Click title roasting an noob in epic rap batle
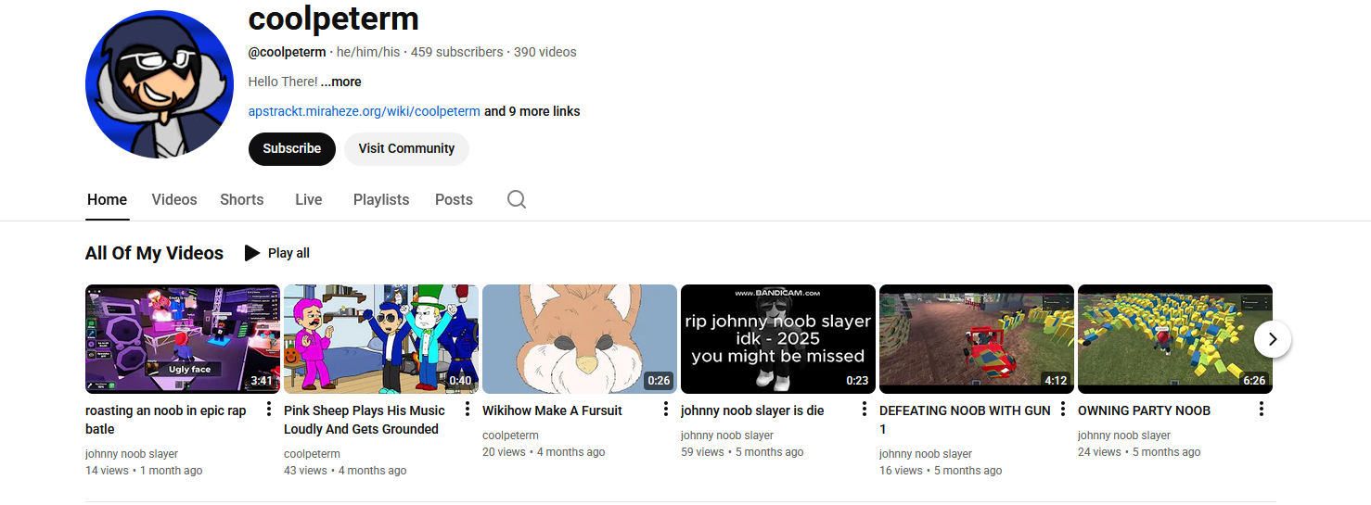This screenshot has height=505, width=1371. click(x=166, y=420)
